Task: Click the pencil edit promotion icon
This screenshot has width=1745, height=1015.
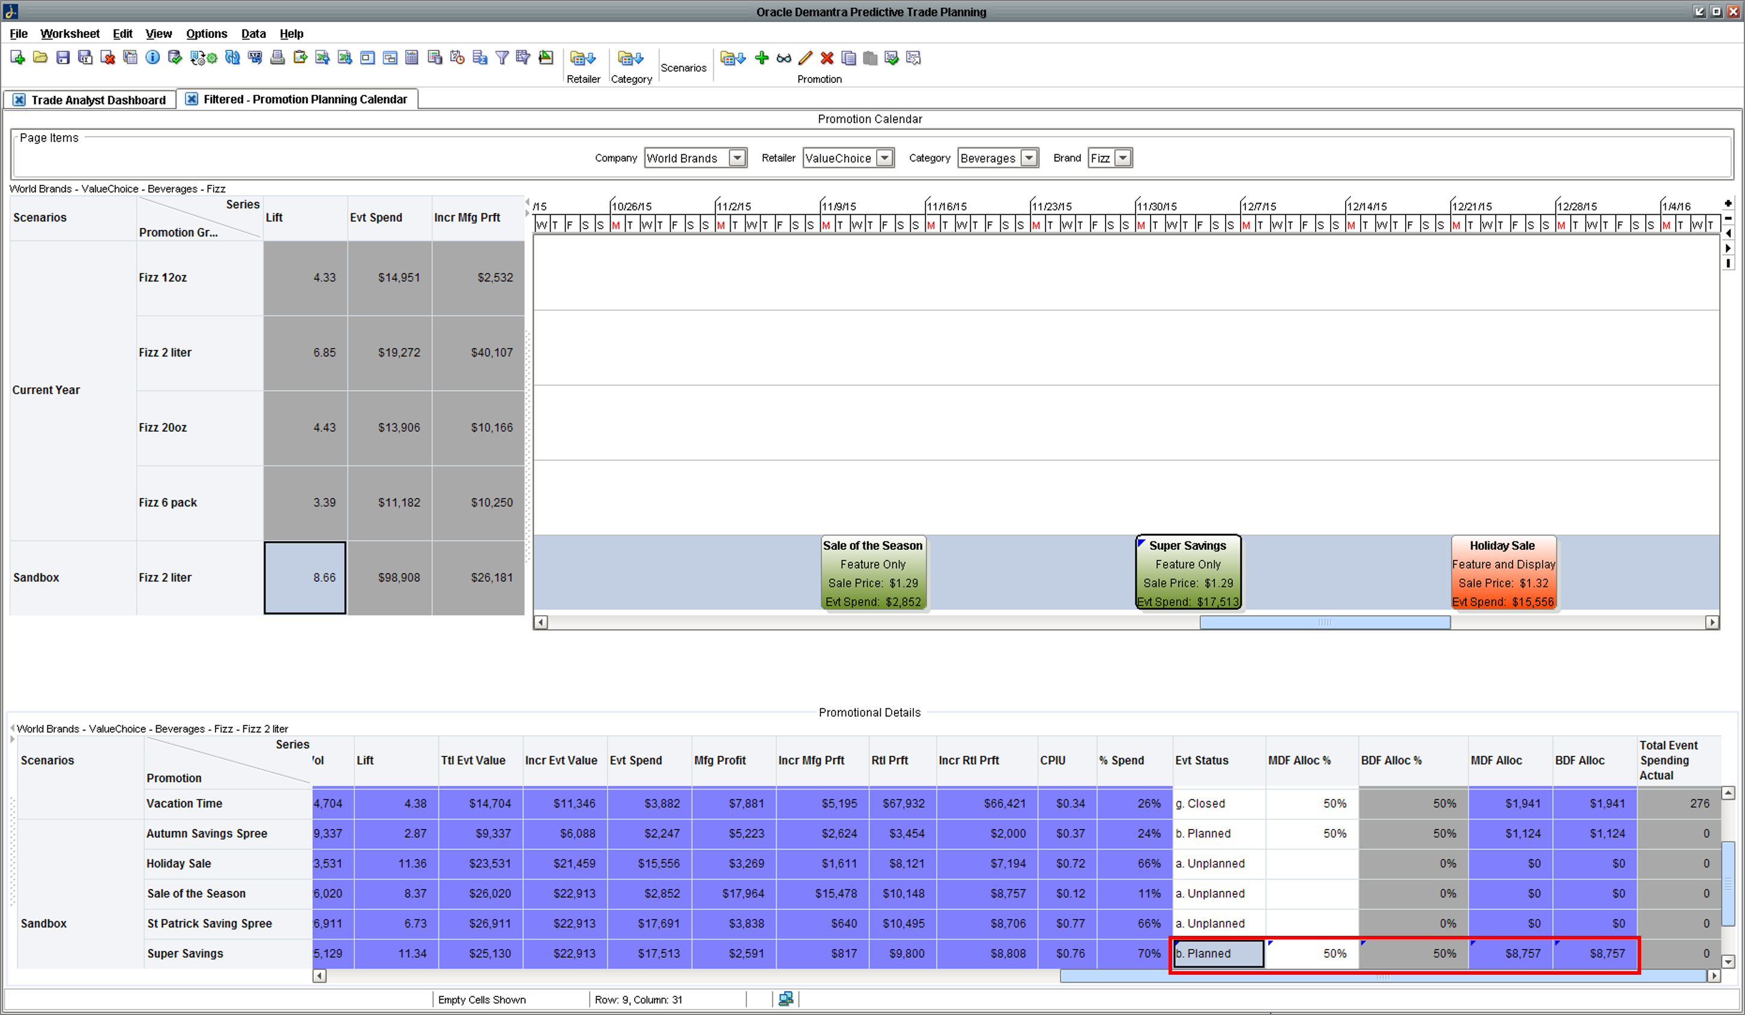Action: click(805, 58)
